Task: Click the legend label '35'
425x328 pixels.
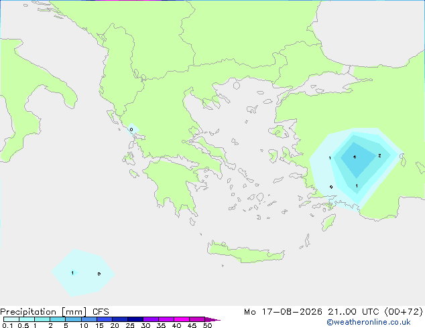Action: click(x=161, y=325)
